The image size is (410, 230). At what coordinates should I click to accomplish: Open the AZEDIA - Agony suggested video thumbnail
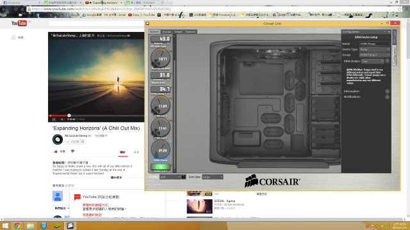pyautogui.click(x=199, y=206)
